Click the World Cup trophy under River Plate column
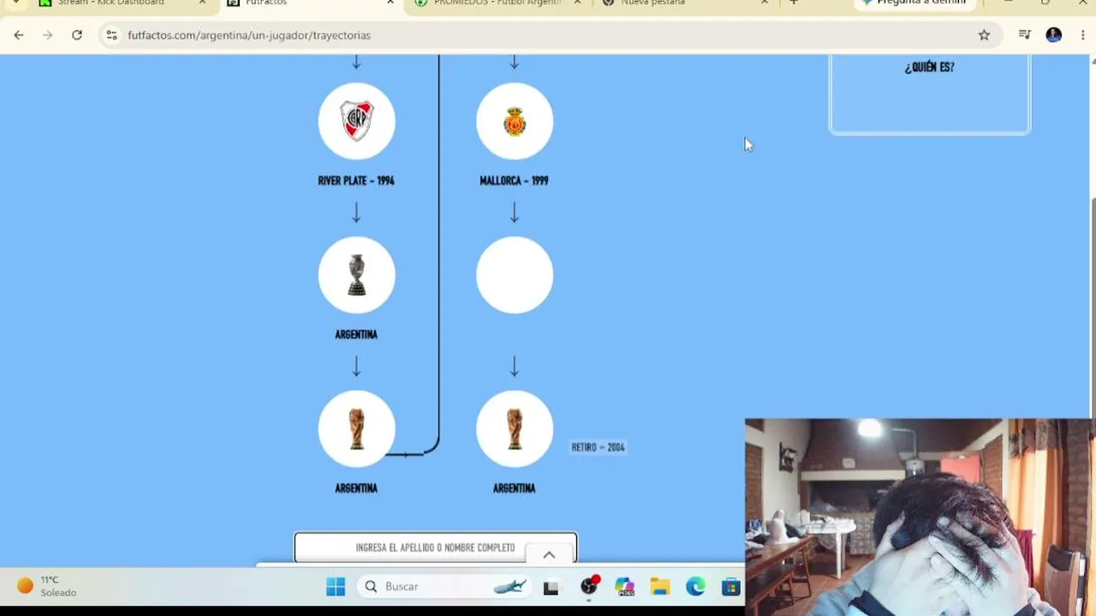The width and height of the screenshot is (1096, 616). (356, 429)
